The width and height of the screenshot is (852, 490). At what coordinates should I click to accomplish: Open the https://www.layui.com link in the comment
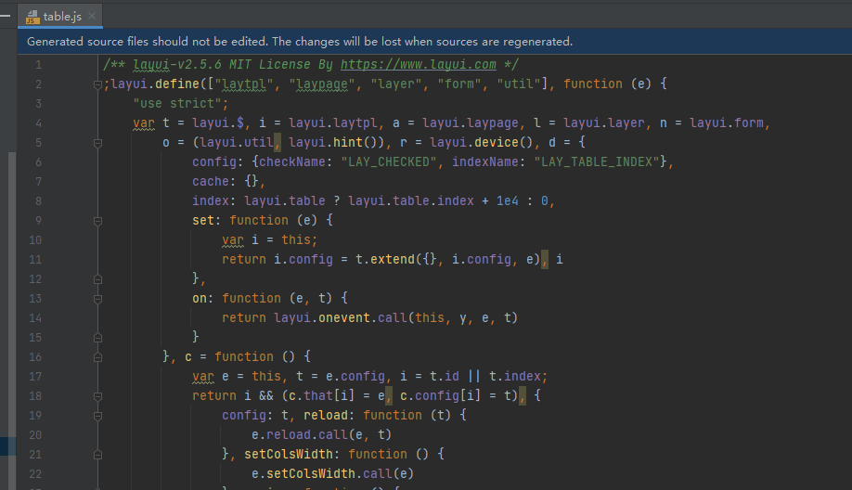[419, 65]
